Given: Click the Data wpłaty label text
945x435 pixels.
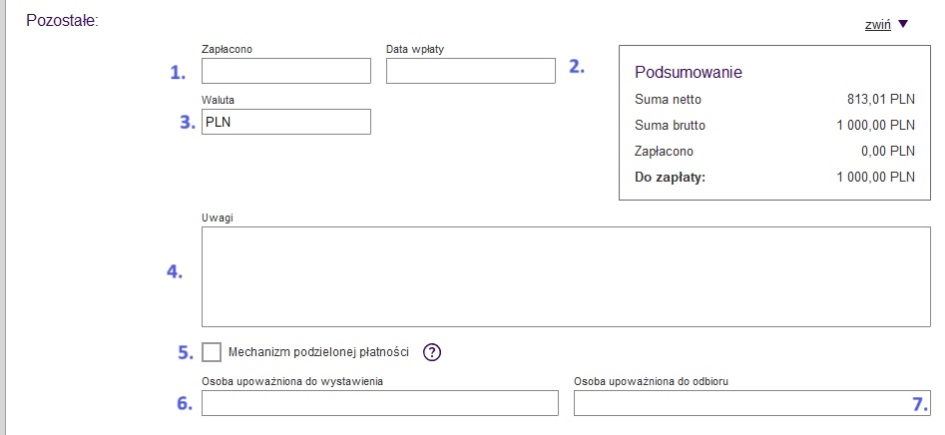Looking at the screenshot, I should (414, 48).
